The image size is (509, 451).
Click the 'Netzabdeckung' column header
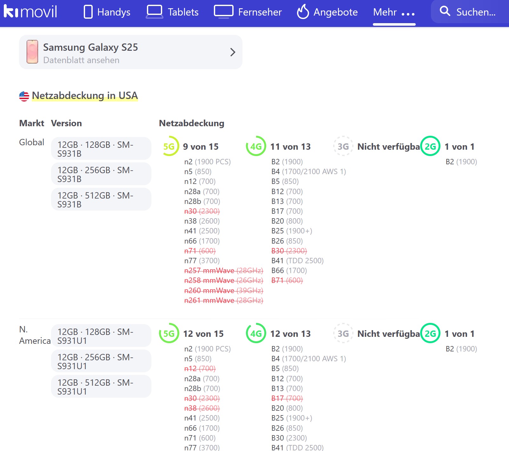point(192,123)
